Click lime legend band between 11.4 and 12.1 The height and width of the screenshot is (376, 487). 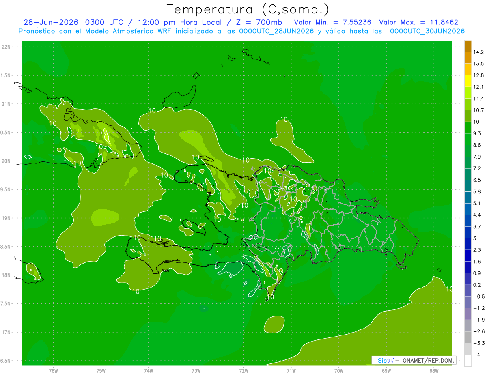(x=468, y=92)
